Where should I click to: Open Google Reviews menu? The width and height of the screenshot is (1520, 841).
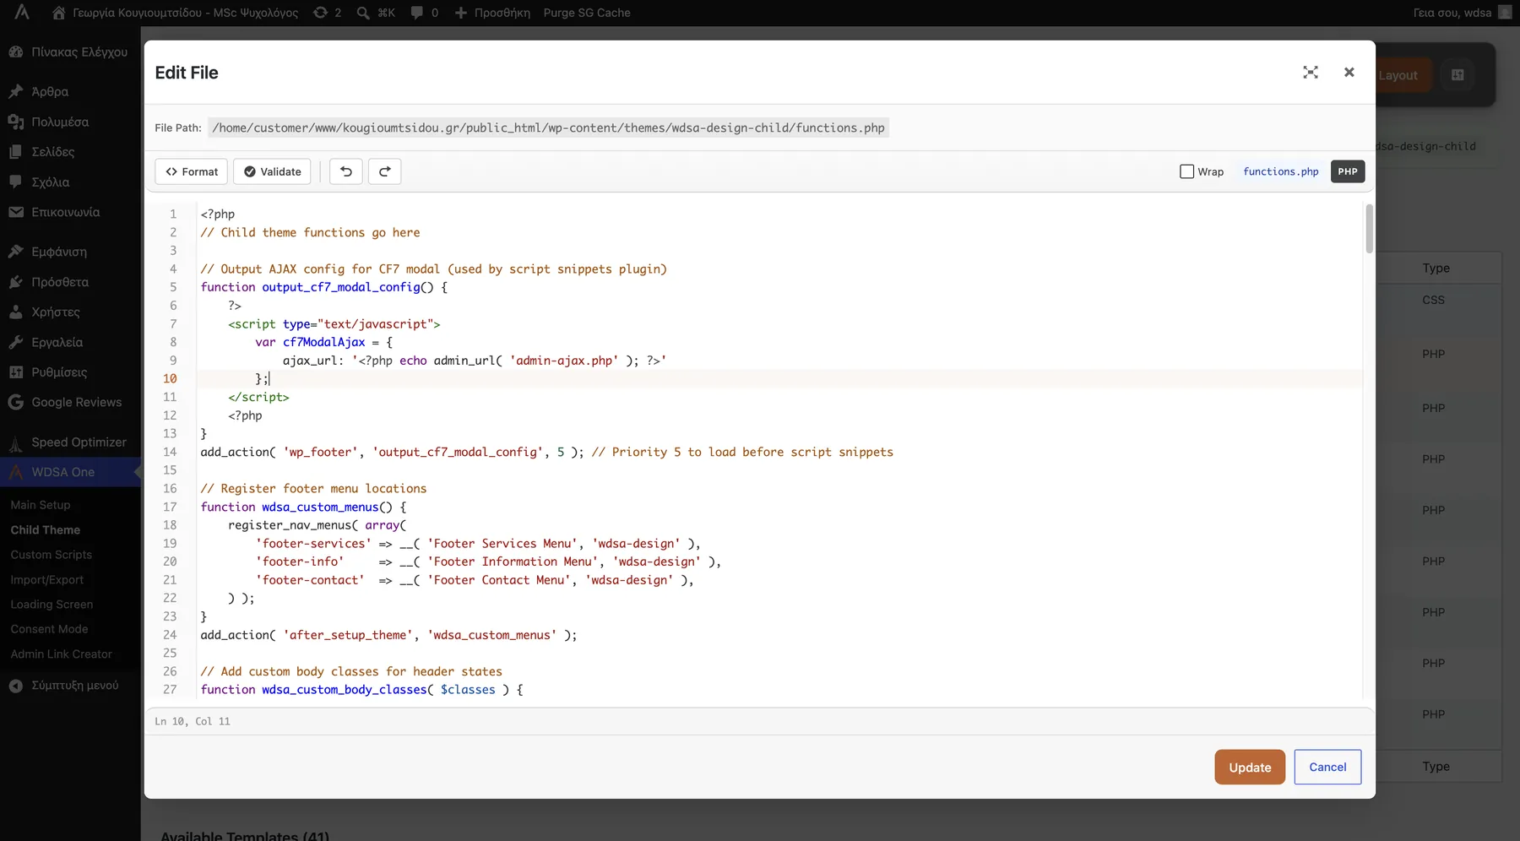(70, 402)
